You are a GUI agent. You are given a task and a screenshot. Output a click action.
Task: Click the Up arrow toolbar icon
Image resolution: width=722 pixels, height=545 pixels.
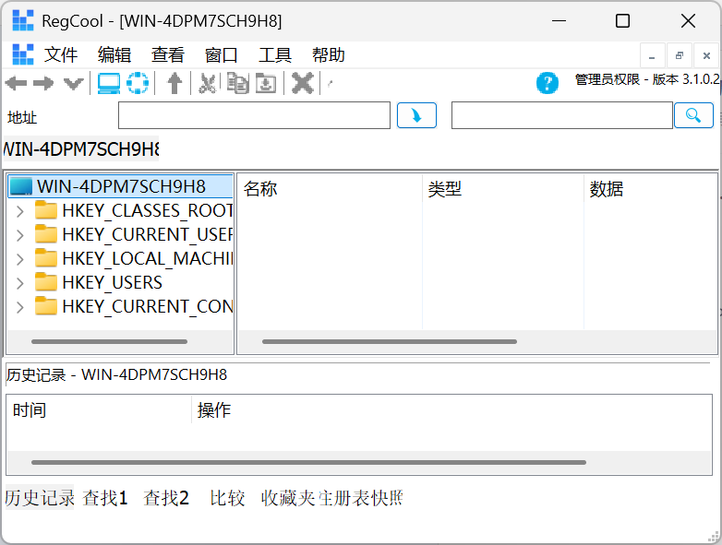174,83
